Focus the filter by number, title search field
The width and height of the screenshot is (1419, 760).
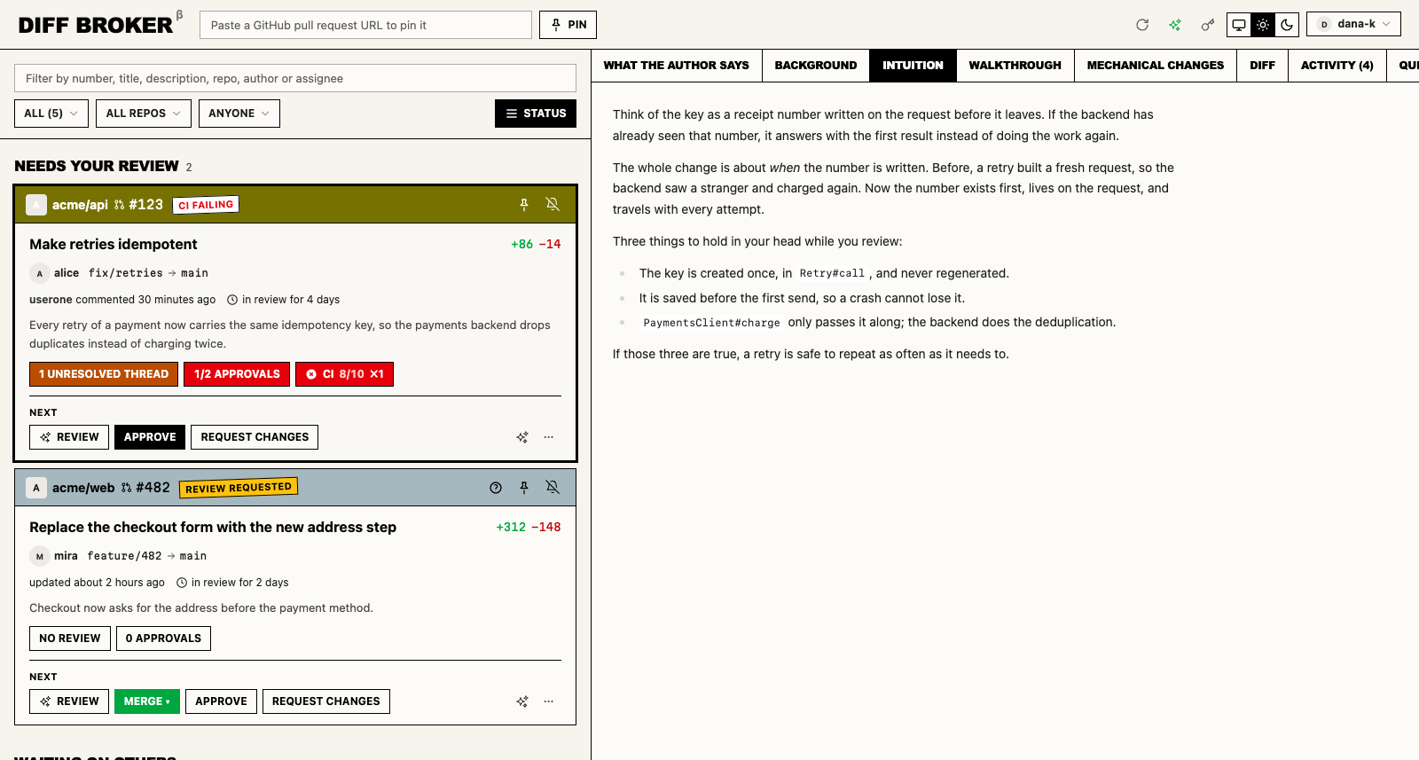click(295, 78)
